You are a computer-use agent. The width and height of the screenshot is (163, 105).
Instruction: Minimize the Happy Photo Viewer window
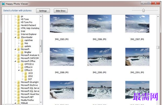tap(144, 3)
